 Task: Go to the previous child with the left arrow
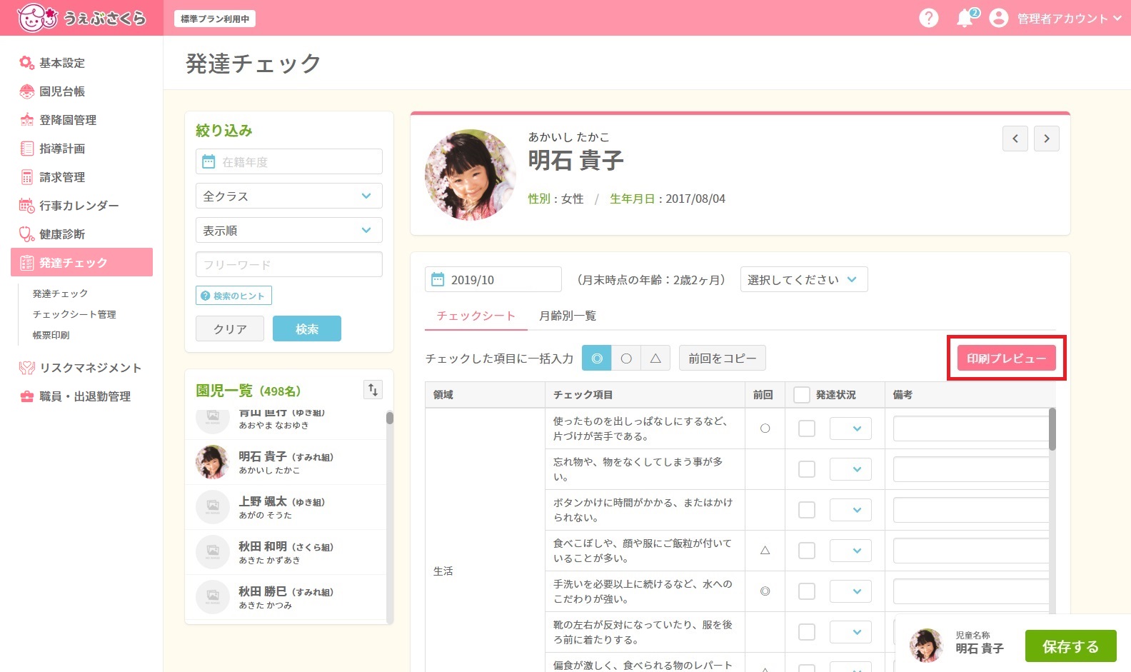(1015, 139)
